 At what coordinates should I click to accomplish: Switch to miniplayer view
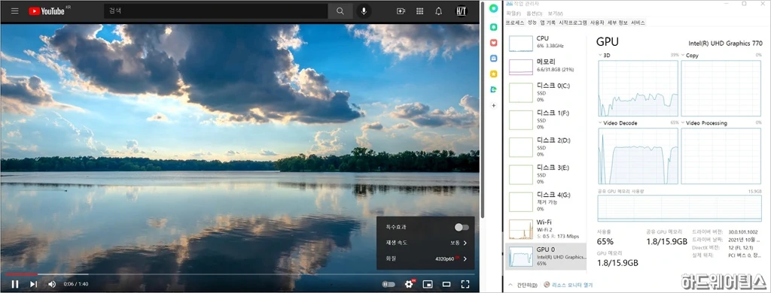coord(428,284)
